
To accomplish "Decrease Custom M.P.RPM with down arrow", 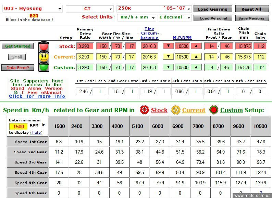I will pyautogui.click(x=168, y=67).
